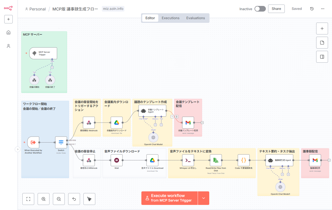Viewport: 332px width, 210px height.
Task: Open the OpenAI Chat Model1 node
Action: point(280,187)
